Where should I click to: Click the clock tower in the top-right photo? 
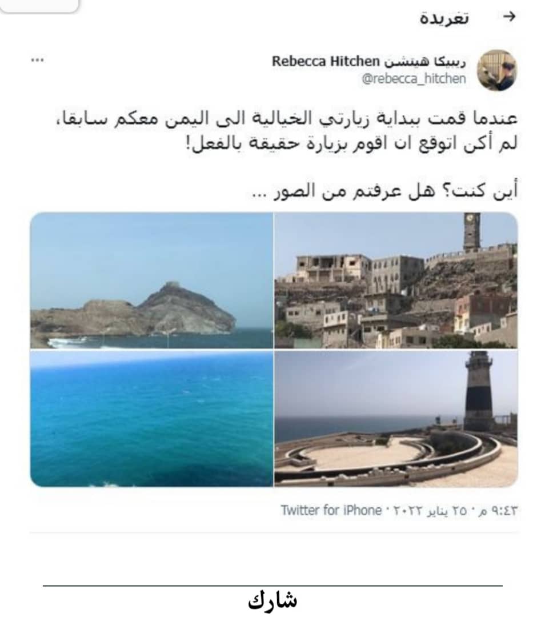pyautogui.click(x=471, y=232)
